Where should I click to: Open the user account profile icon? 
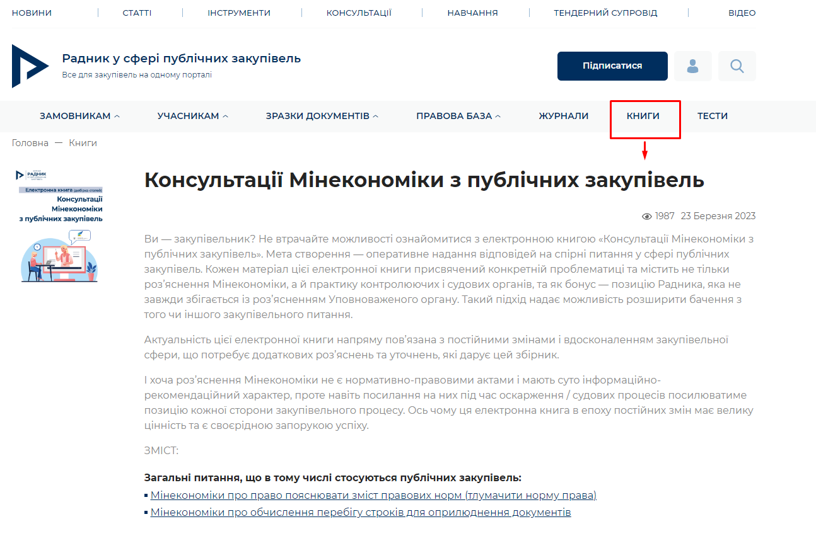[x=692, y=66]
